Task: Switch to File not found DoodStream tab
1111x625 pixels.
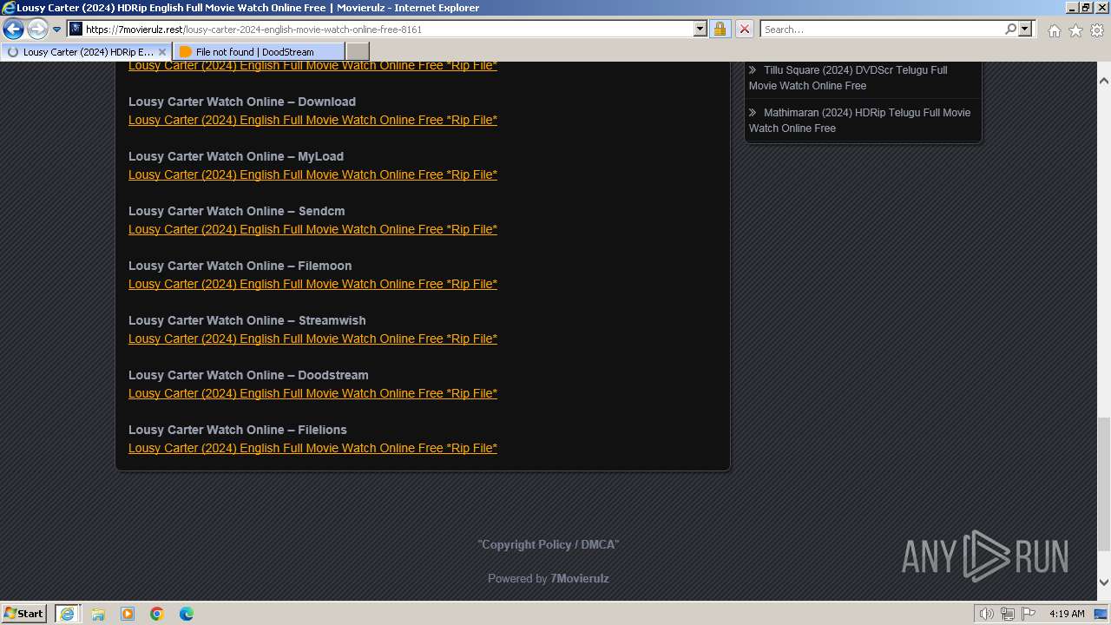Action: tap(257, 52)
